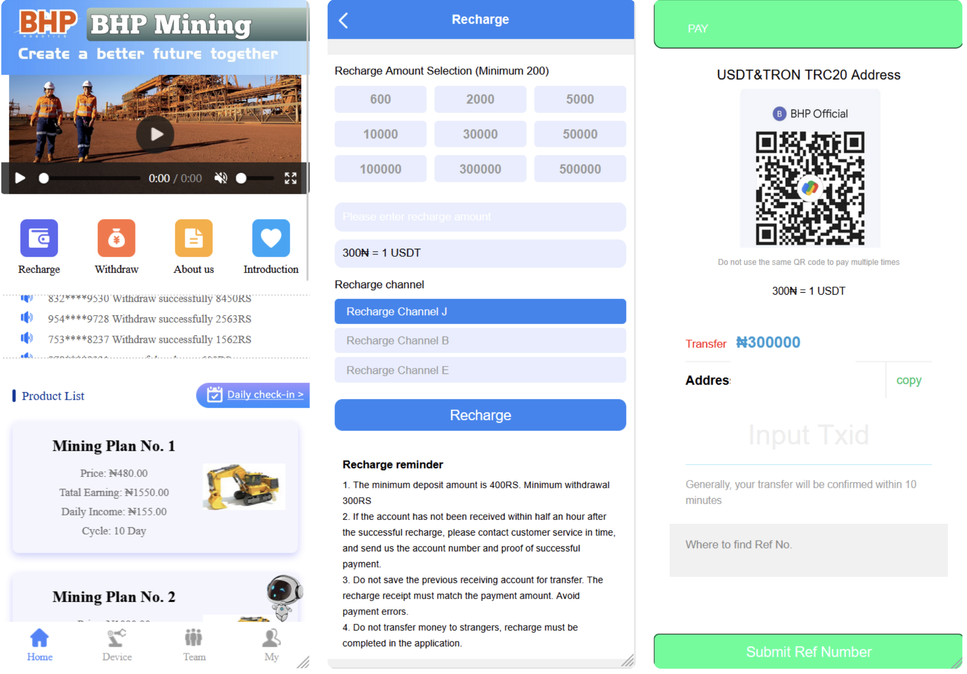Click the calendar icon in Daily check-in
The width and height of the screenshot is (967, 674).
pyautogui.click(x=214, y=395)
